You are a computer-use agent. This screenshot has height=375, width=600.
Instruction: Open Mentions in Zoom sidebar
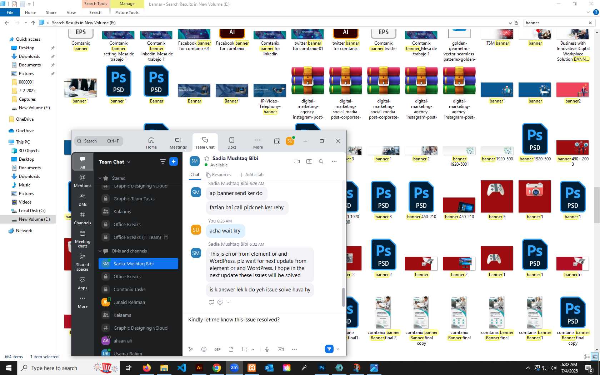[x=82, y=181]
